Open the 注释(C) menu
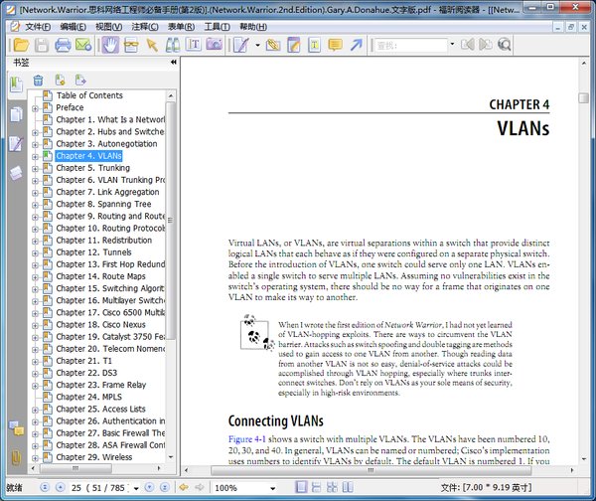The width and height of the screenshot is (596, 501). pos(145,27)
